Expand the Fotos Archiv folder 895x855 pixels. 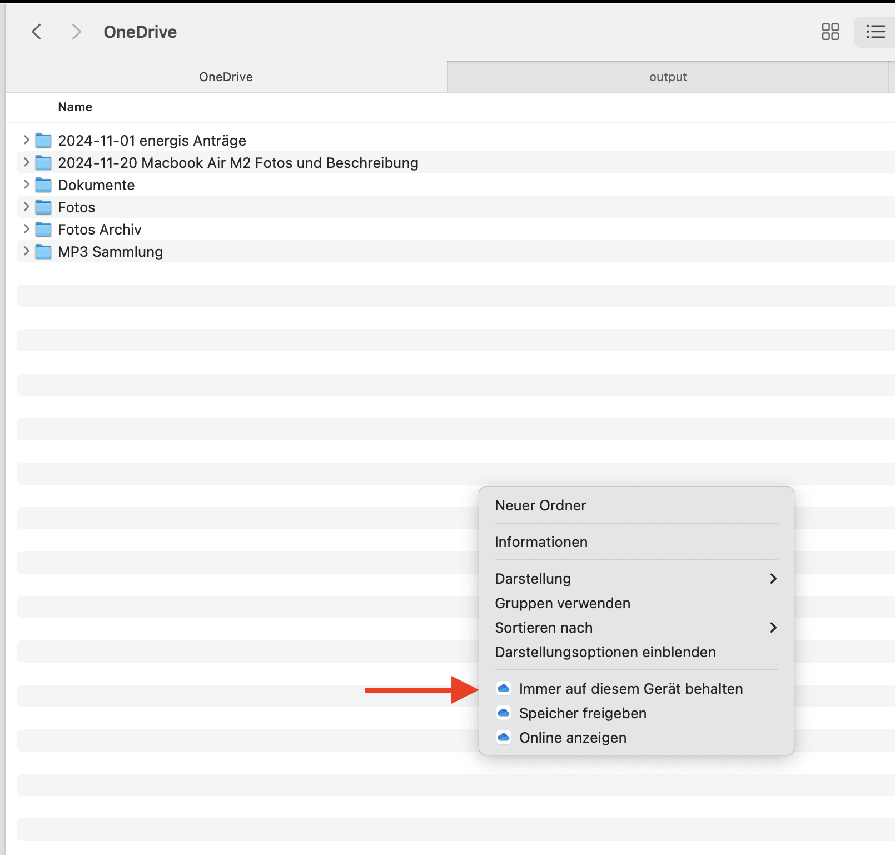click(26, 228)
